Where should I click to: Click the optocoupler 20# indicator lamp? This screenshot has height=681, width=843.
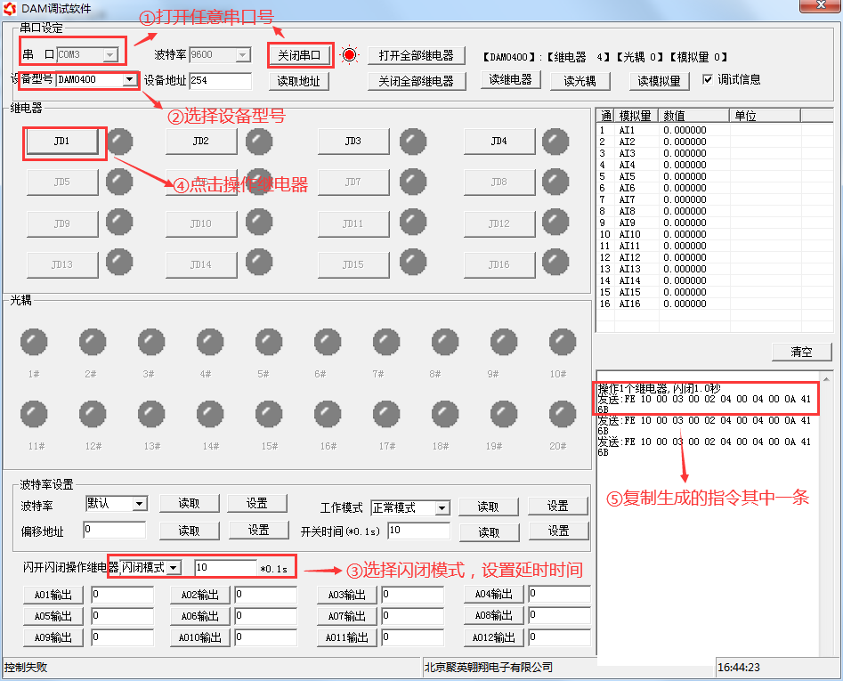tap(562, 414)
